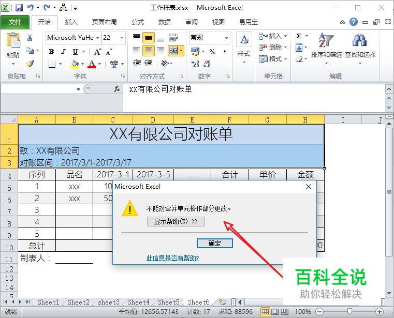
Task: Close the Microsoft Excel warning dialog
Action: pyautogui.click(x=309, y=187)
